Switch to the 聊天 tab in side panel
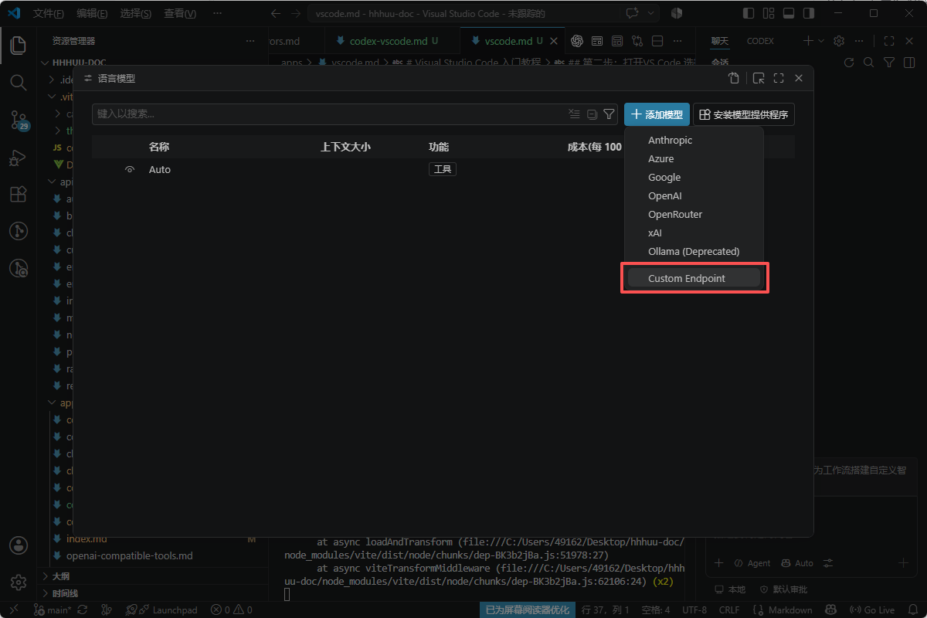 [x=720, y=41]
